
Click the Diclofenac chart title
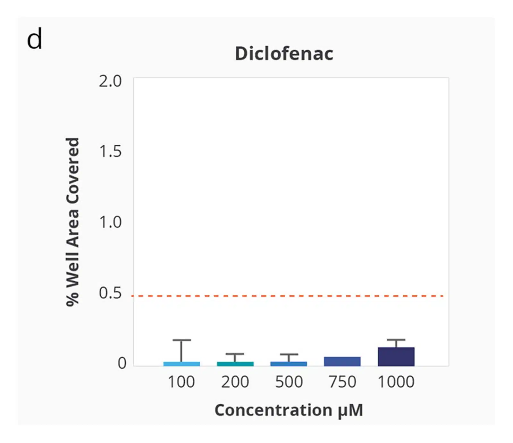point(284,53)
